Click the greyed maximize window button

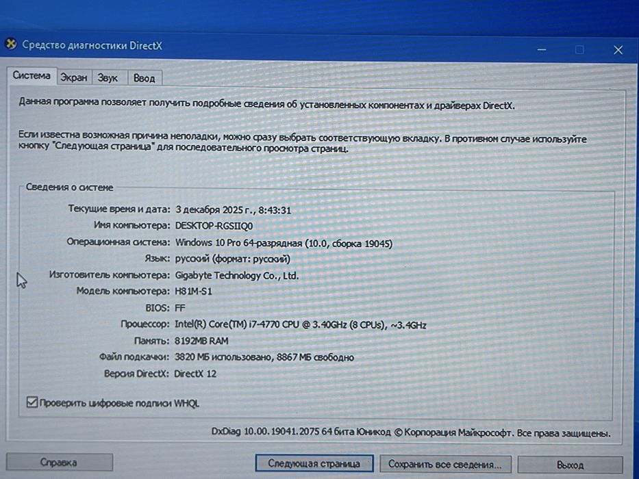(579, 50)
